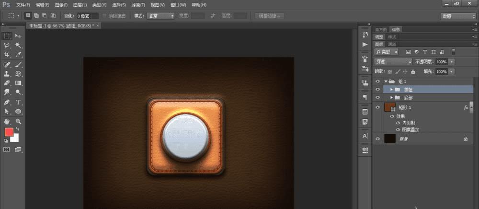Select the Clone Stamp tool
Image resolution: width=479 pixels, height=209 pixels.
[7, 74]
